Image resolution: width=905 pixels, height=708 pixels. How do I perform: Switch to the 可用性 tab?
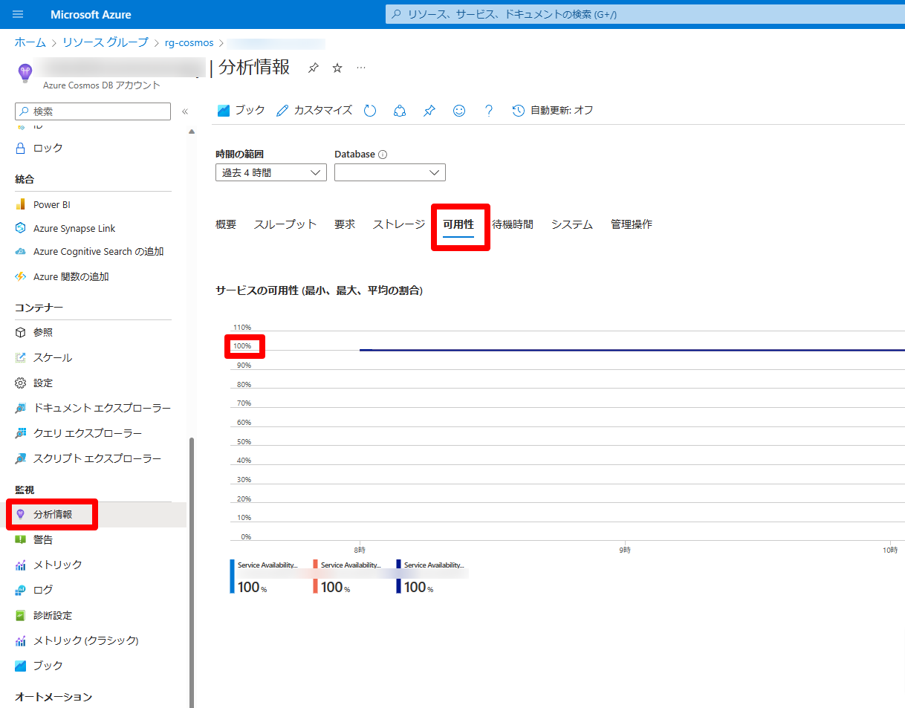click(458, 224)
